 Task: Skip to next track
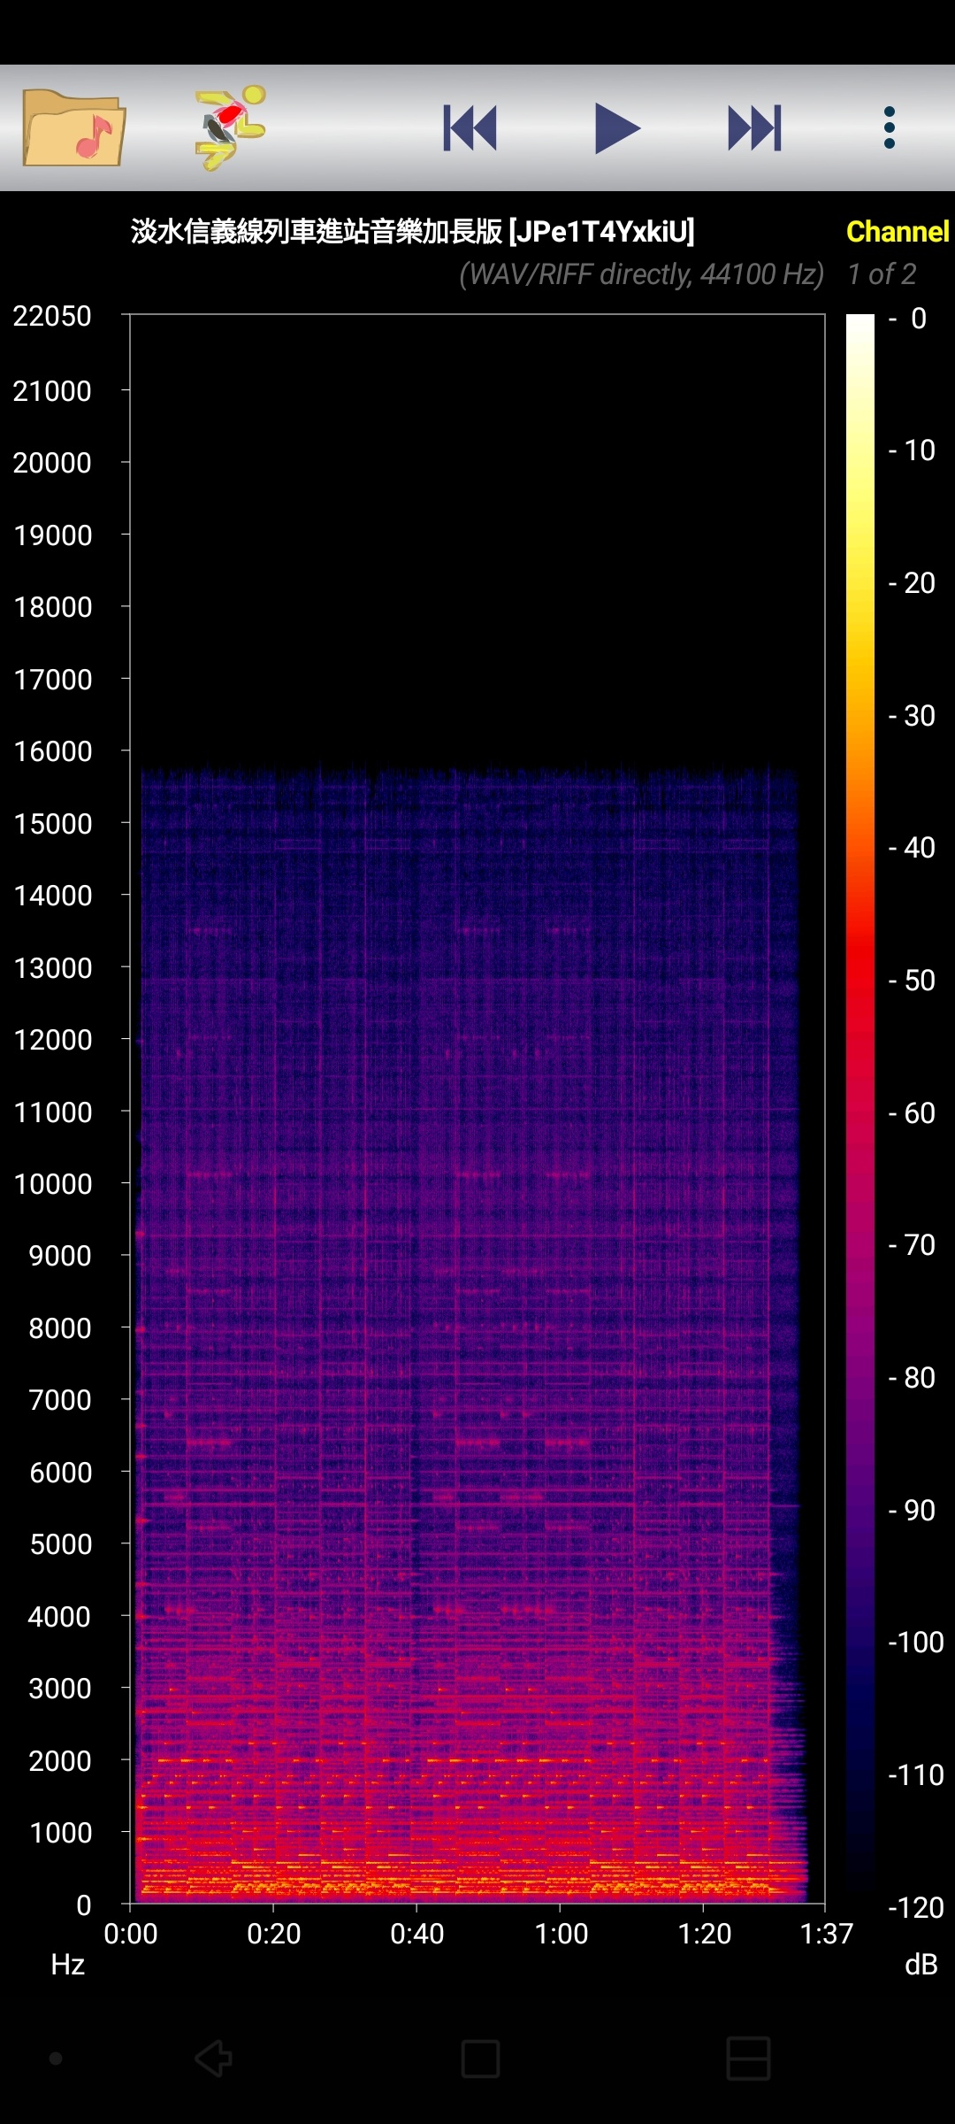[x=755, y=128]
